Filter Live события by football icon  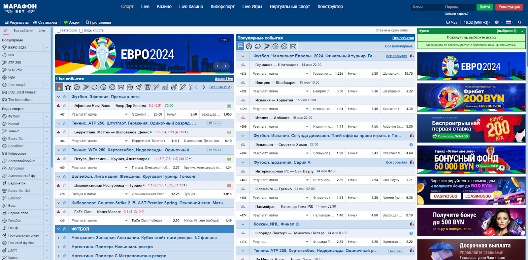(77, 87)
